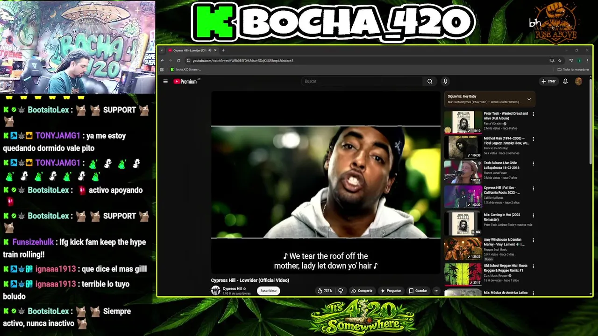Open the more actions ellipsis below the video
Viewport: 598px width, 336px height.
pos(436,291)
